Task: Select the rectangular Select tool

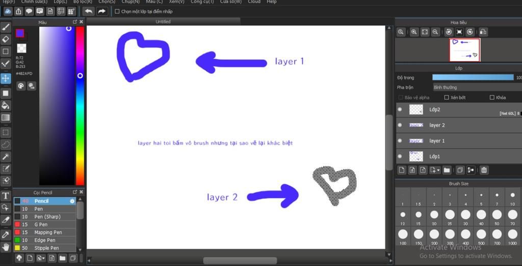Action: click(x=6, y=133)
